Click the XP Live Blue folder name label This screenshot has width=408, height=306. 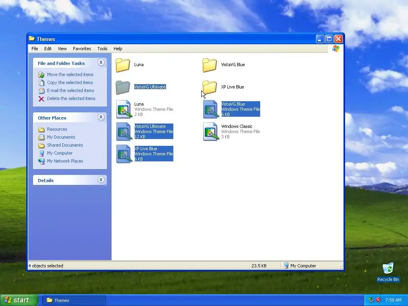(x=233, y=87)
